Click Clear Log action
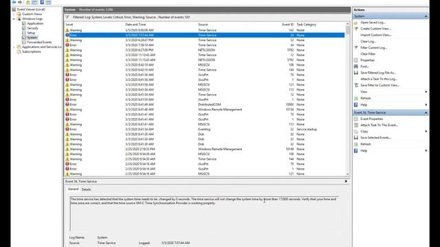 point(368,41)
